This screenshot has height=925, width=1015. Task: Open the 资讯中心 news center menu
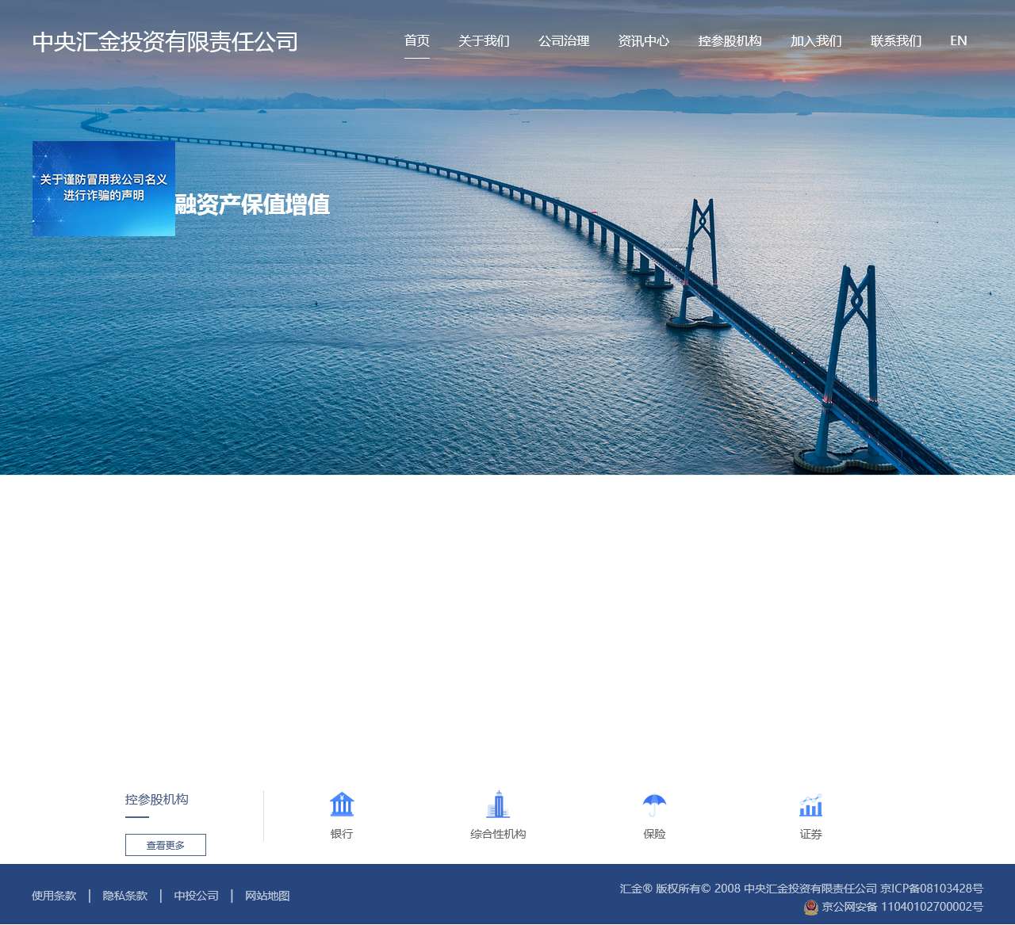[643, 40]
